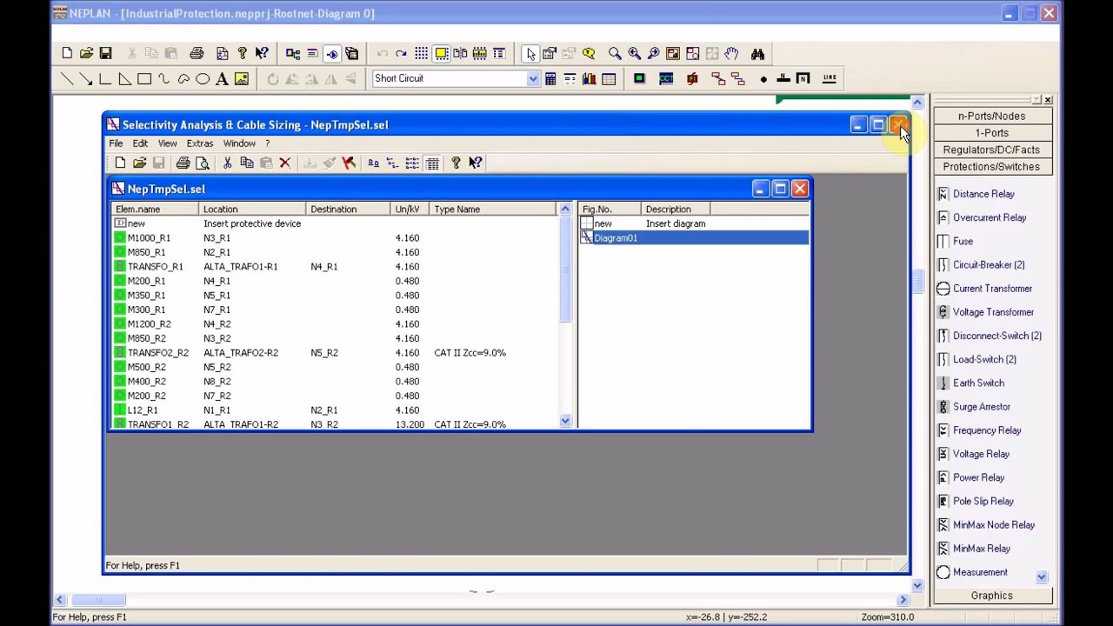Select the L12_R1 row

pos(335,410)
